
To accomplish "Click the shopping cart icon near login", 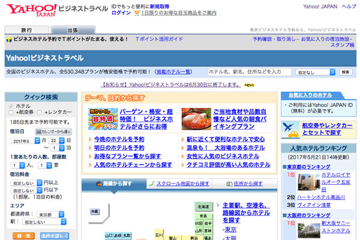I will 137,13.
